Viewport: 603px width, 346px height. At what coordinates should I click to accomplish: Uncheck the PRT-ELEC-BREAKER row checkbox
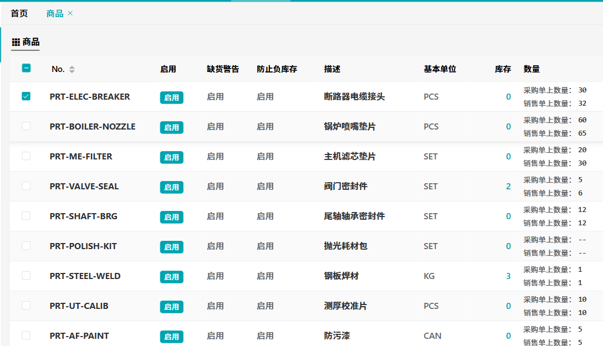(26, 96)
